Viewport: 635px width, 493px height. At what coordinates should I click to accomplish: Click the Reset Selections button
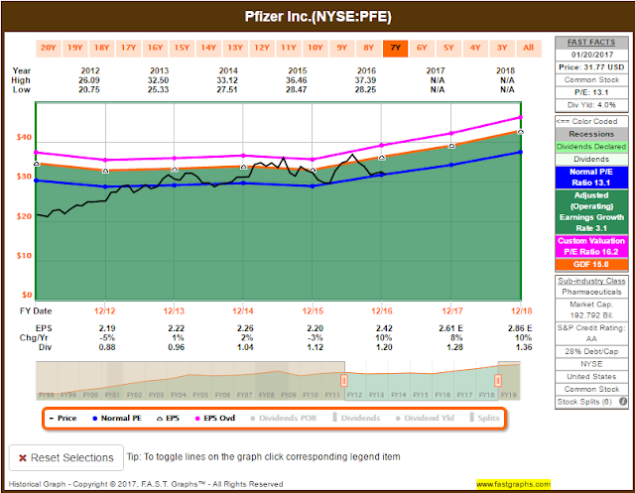(66, 458)
